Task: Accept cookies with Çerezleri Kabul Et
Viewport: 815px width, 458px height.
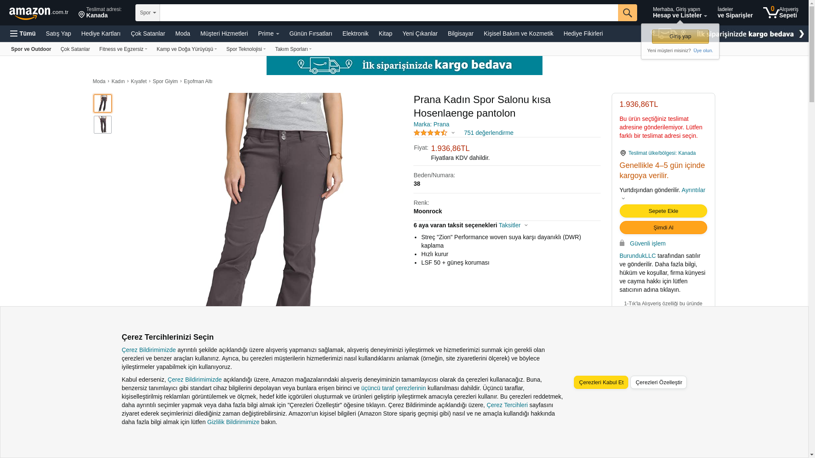Action: point(601,383)
